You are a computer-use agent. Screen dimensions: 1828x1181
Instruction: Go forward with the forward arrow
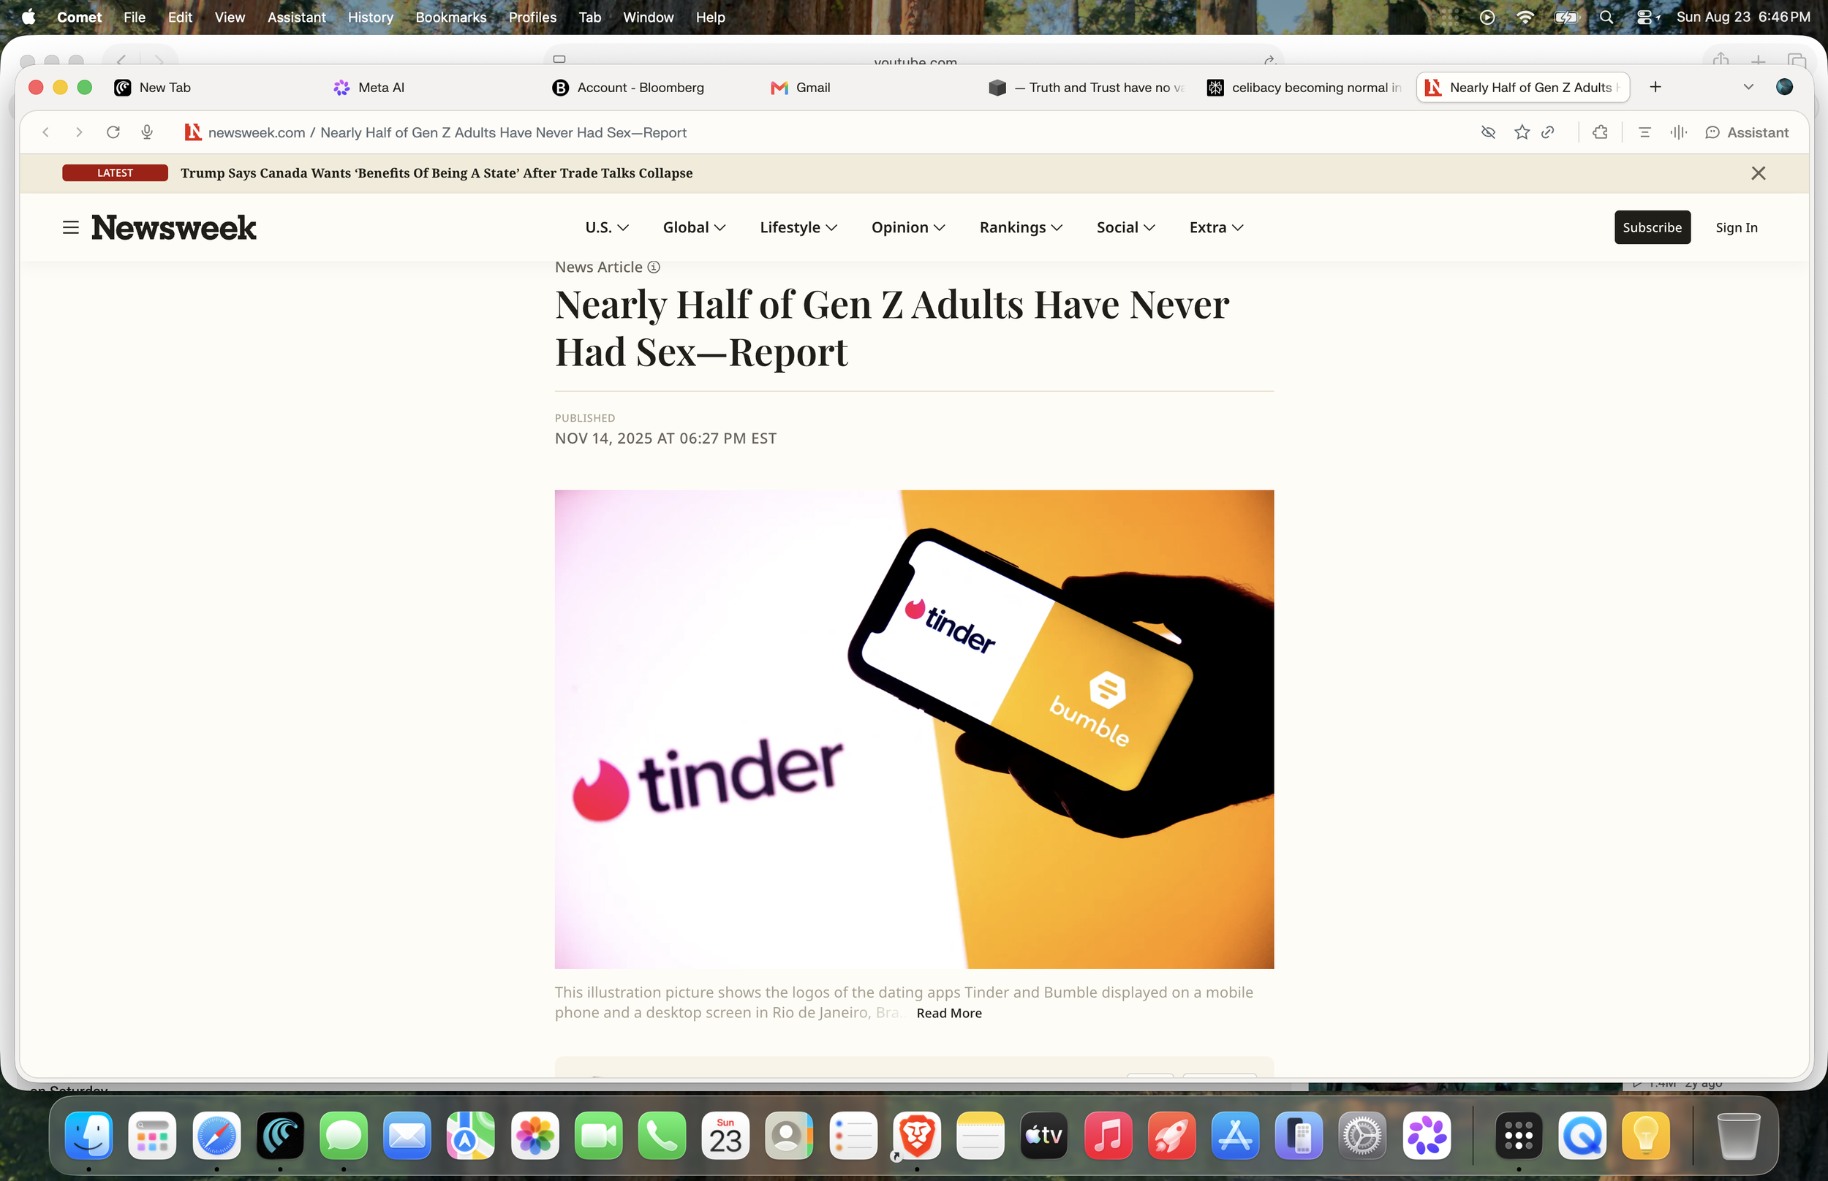click(x=79, y=133)
